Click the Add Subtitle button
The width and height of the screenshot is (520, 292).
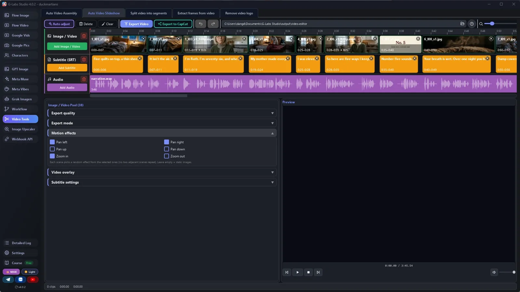coord(67,68)
